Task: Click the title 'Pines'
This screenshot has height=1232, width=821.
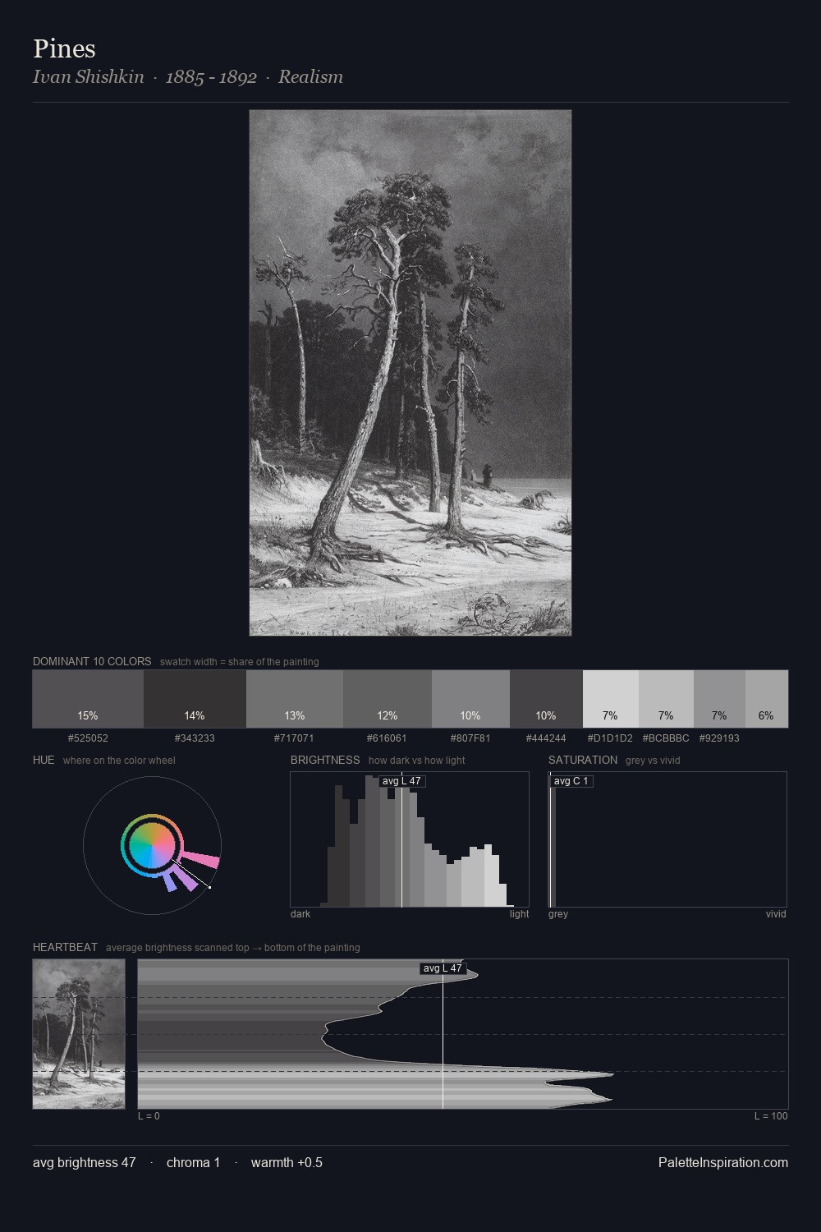Action: coord(64,48)
